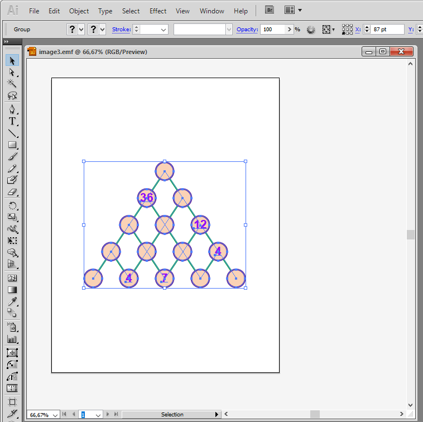Open the Effect menu
Viewport: 423px width, 422px height.
[158, 11]
